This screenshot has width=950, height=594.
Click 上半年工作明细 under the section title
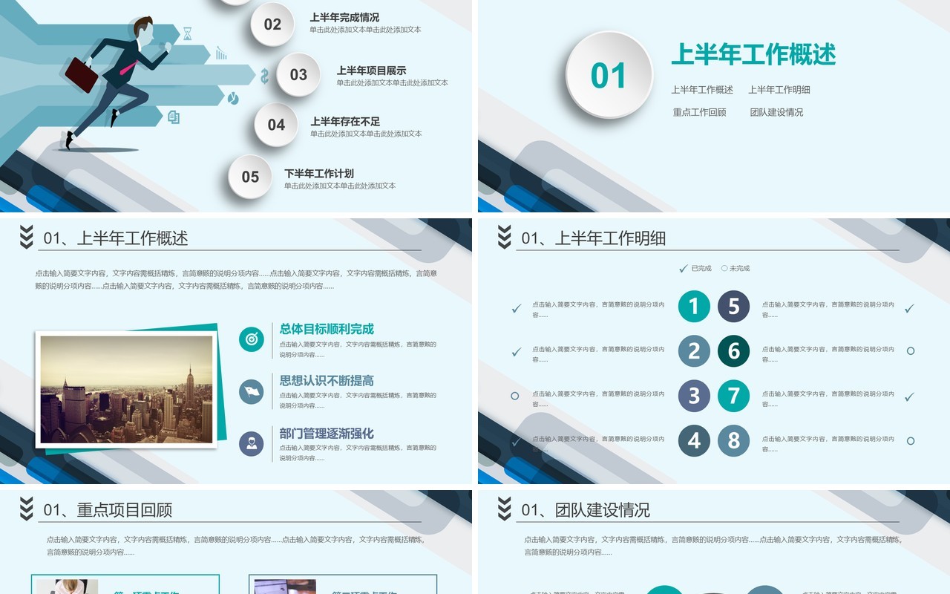(779, 89)
